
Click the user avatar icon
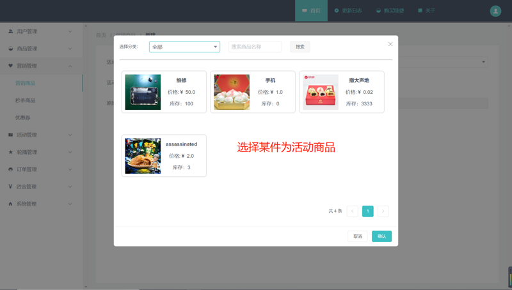coord(495,11)
